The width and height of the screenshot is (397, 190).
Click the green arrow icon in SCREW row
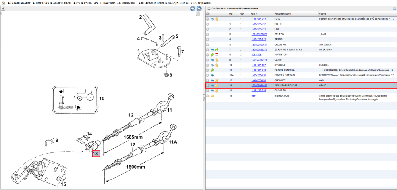217,50
